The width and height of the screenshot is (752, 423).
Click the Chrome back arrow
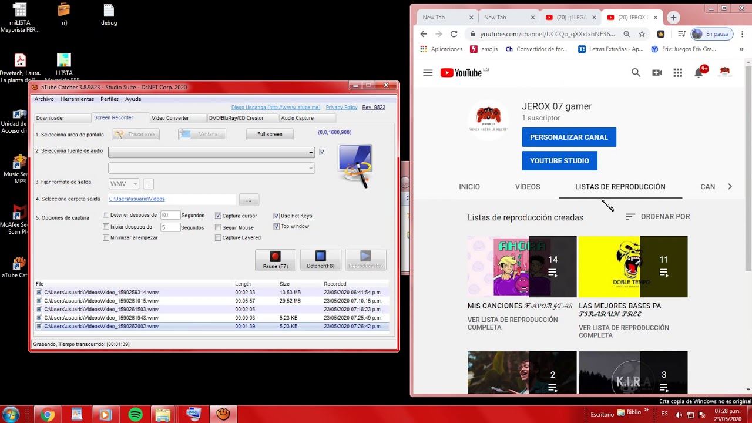[424, 34]
